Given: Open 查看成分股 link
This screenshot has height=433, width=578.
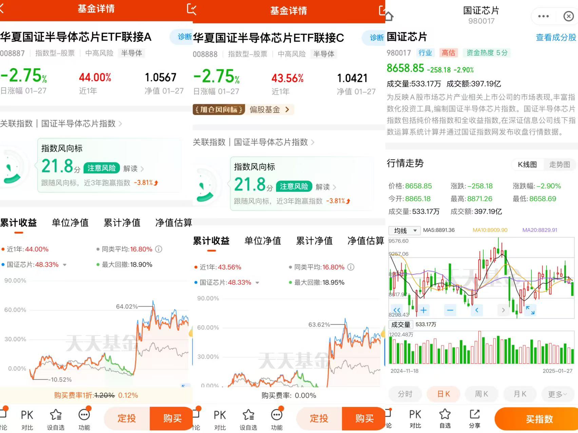Looking at the screenshot, I should pos(556,37).
